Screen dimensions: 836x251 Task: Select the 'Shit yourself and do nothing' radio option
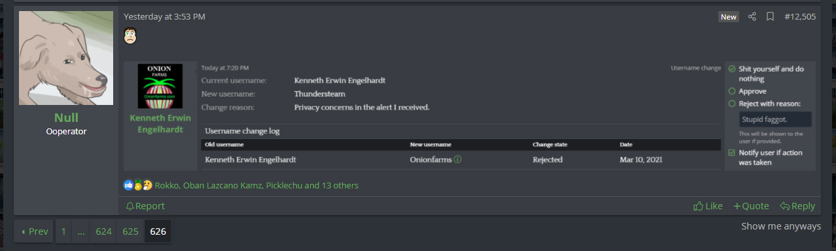coord(732,69)
